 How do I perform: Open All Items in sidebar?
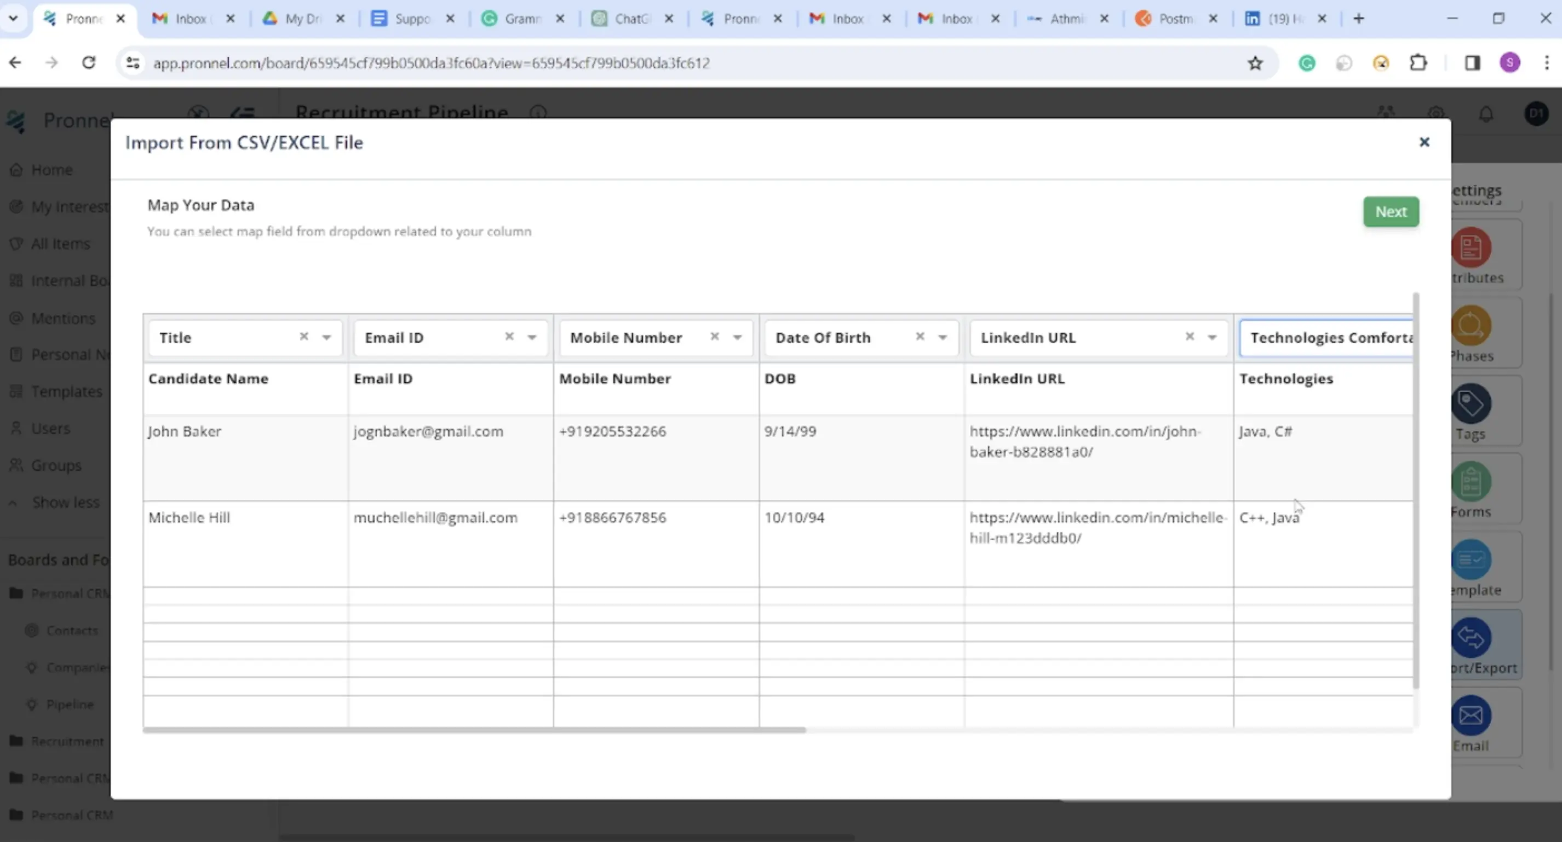tap(60, 244)
